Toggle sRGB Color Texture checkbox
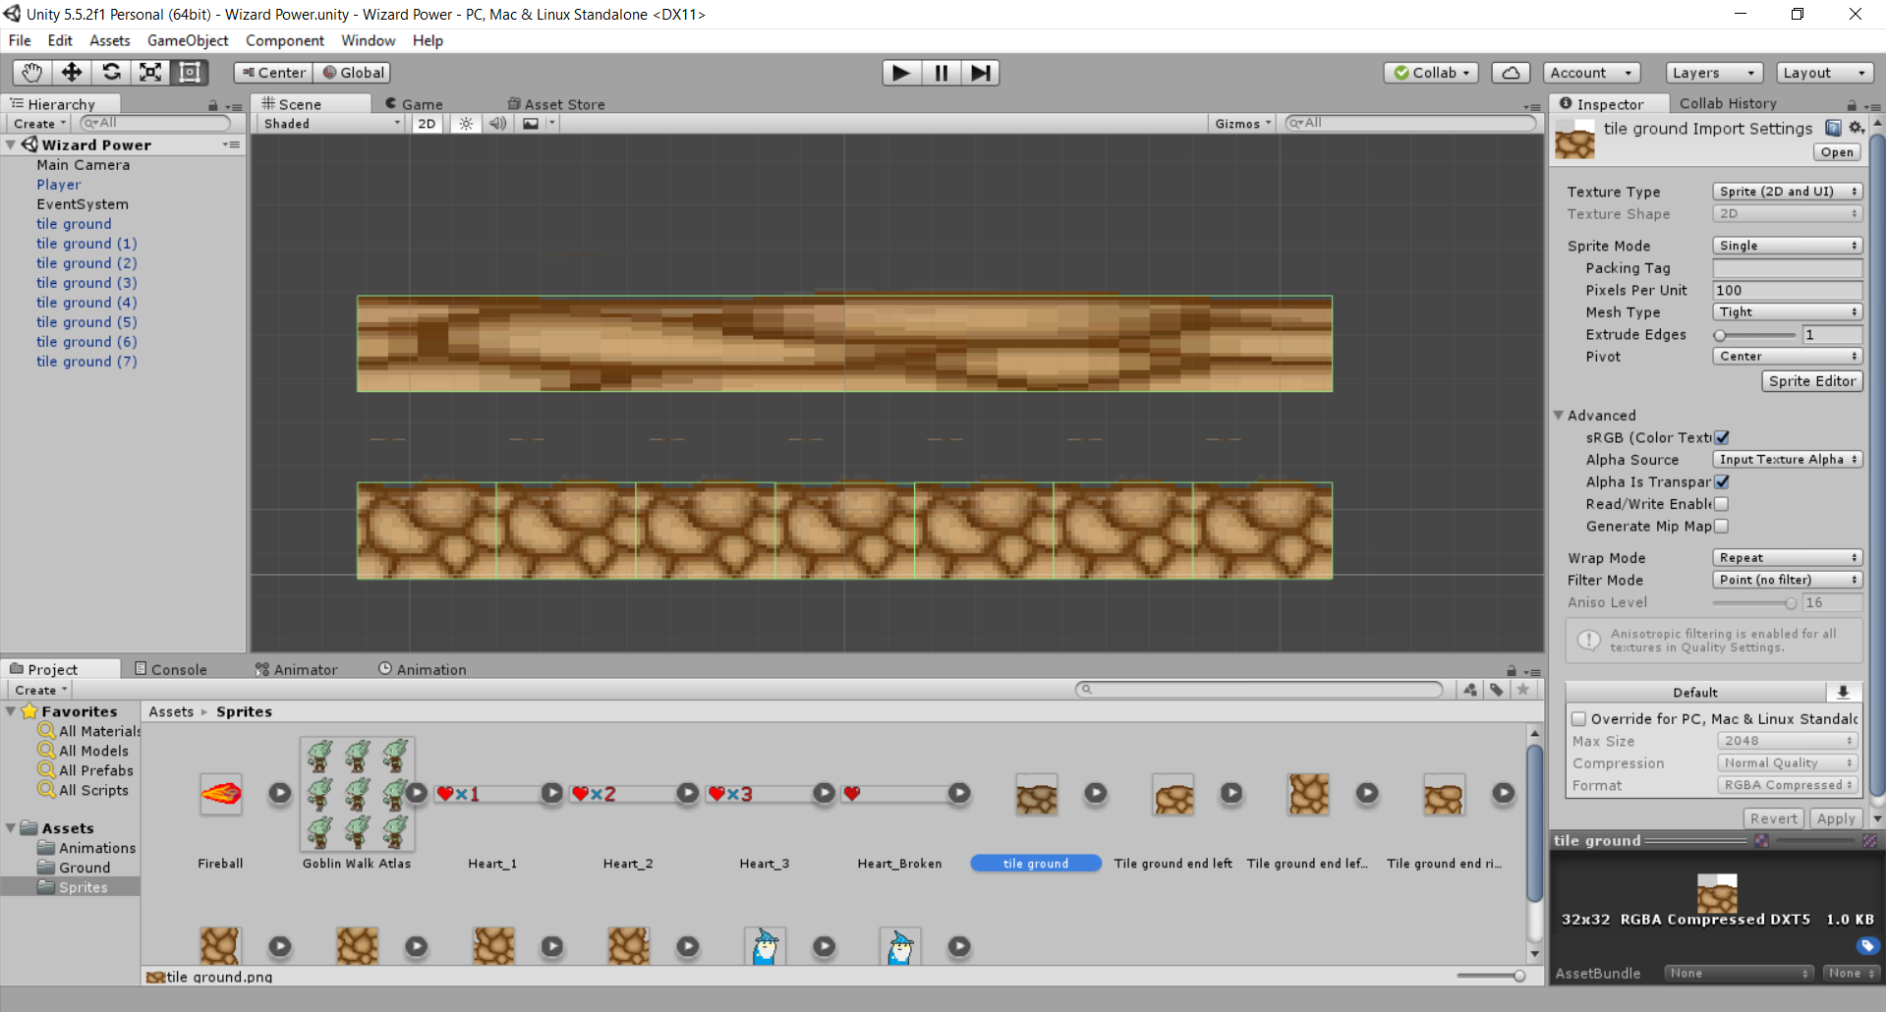Viewport: 1886px width, 1012px height. point(1722,438)
